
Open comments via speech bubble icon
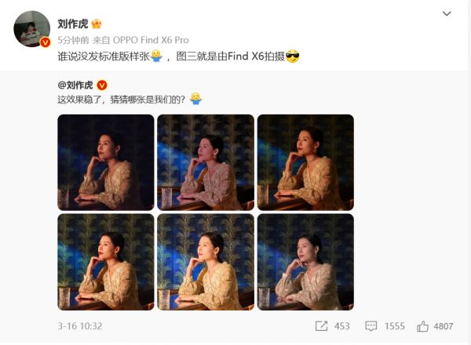click(x=371, y=326)
